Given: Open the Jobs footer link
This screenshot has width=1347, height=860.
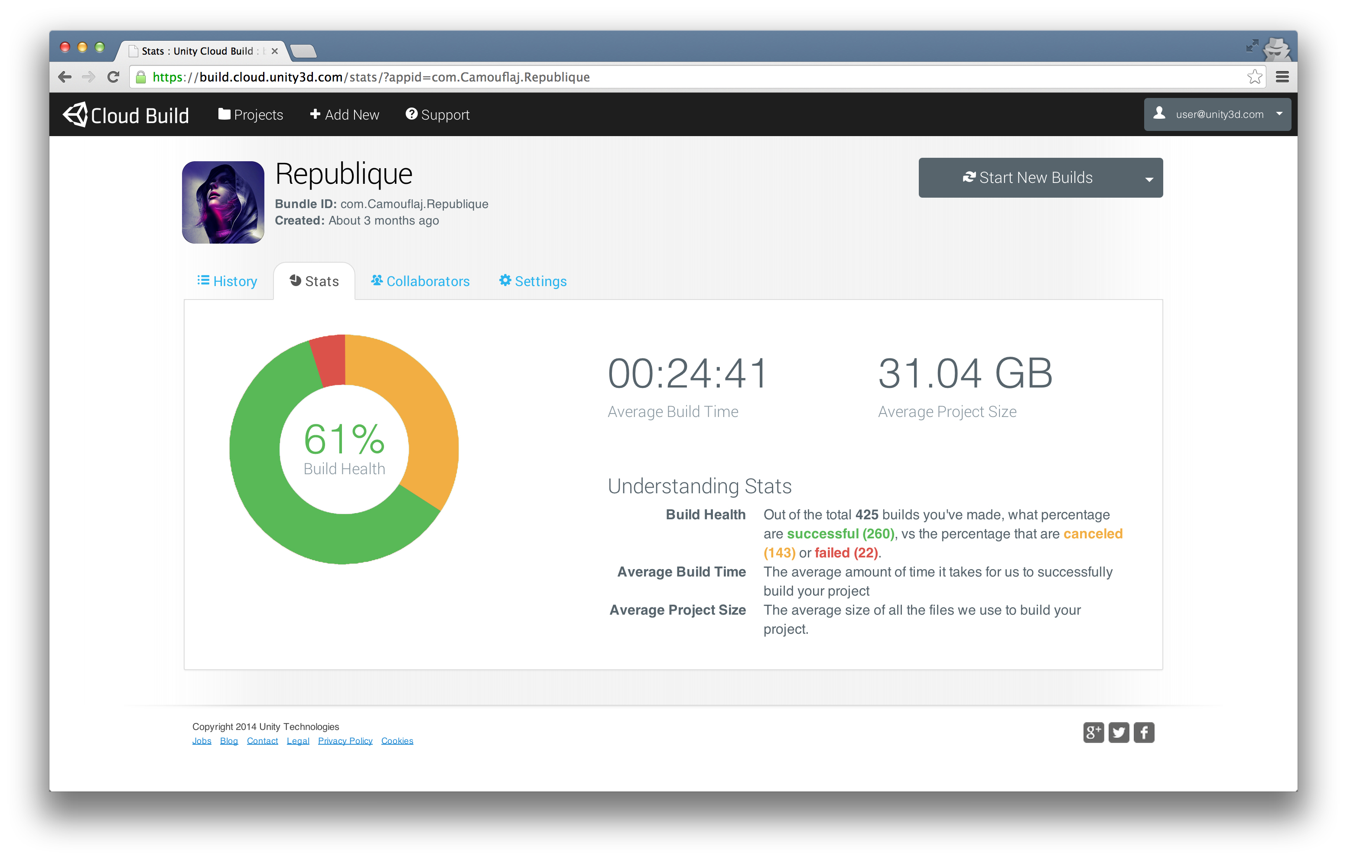Looking at the screenshot, I should 202,741.
